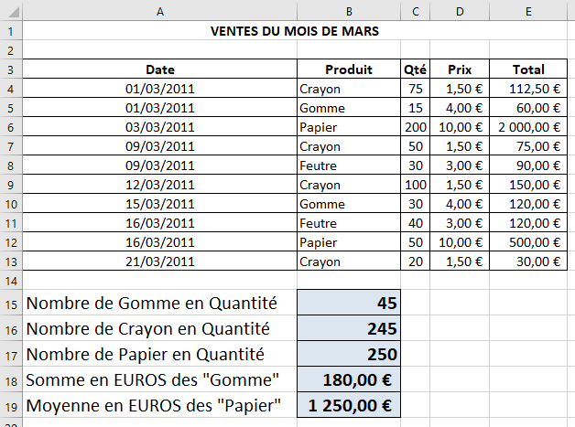Screen dimensions: 575x427
Task: Select row 1 header
Action: coord(11,31)
